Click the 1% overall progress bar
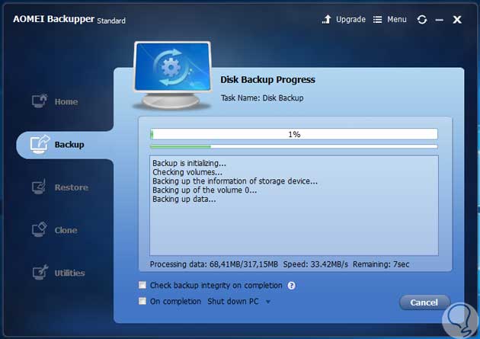480x339 pixels. coord(294,134)
